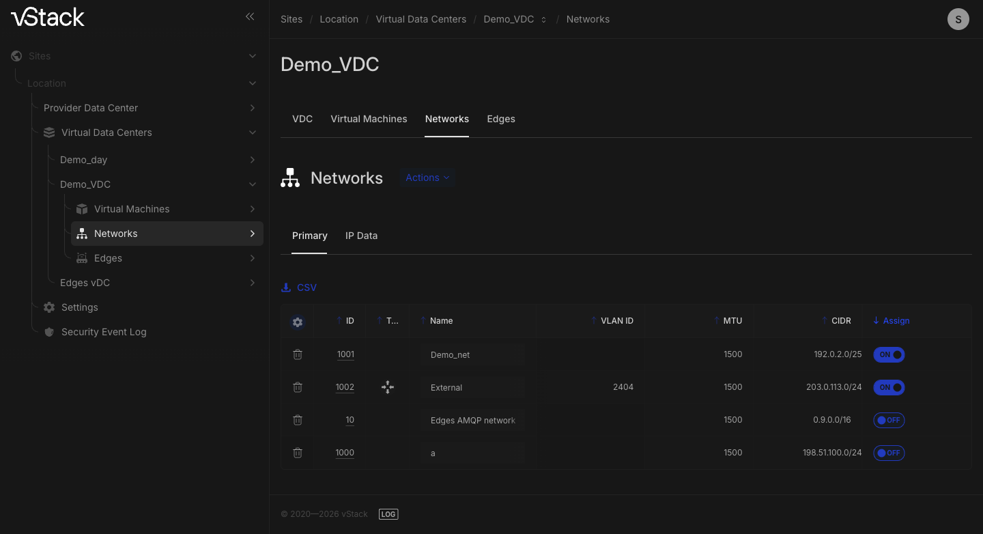Open the user avatar S menu
This screenshot has height=534, width=983.
[x=958, y=19]
